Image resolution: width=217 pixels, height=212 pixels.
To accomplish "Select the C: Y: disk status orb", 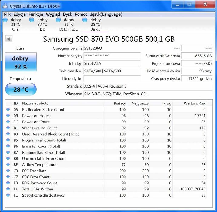I will point(5,20).
